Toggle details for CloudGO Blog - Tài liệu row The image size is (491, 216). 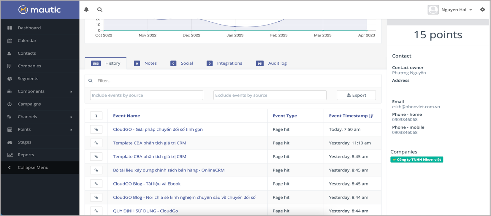96,184
